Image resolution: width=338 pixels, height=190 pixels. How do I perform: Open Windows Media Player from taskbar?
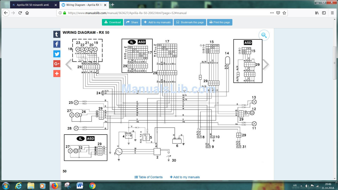pos(43,186)
